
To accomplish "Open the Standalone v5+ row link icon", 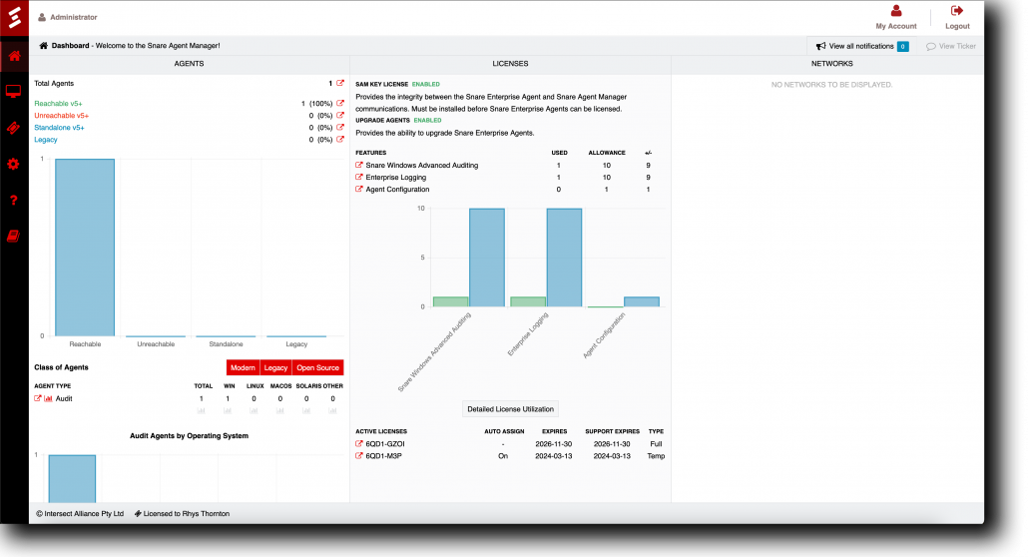I will coord(340,128).
